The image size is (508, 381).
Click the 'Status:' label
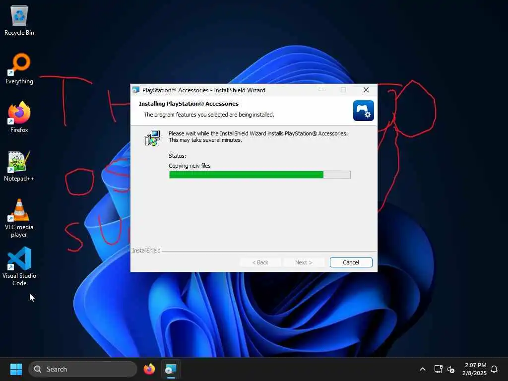click(x=177, y=156)
